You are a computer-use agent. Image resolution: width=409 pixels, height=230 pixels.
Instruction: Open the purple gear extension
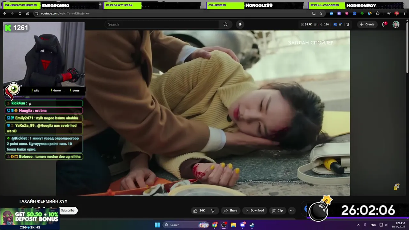coord(339,13)
